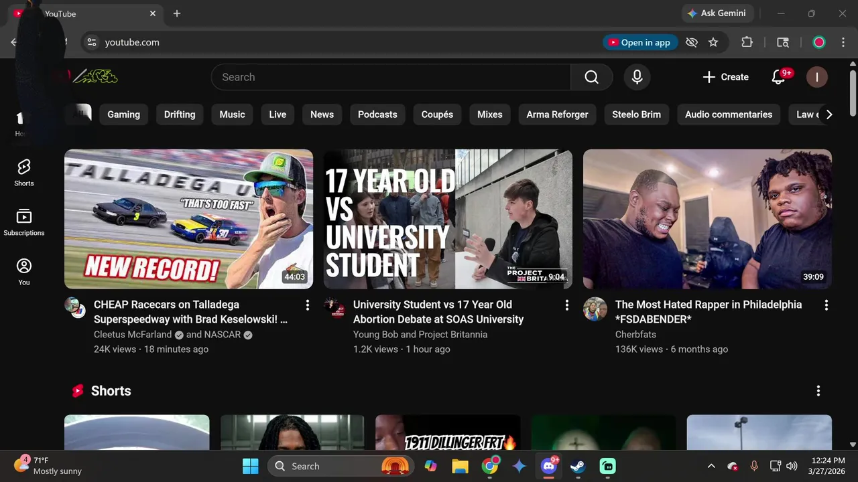Select the Arma Reforger chip
Image resolution: width=858 pixels, height=482 pixels.
[557, 114]
